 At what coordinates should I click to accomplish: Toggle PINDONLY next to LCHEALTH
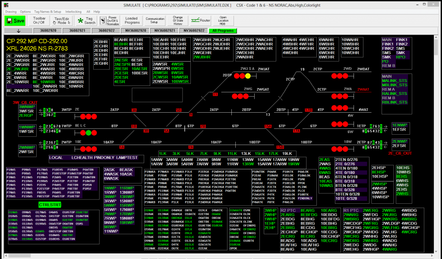pyautogui.click(x=104, y=158)
